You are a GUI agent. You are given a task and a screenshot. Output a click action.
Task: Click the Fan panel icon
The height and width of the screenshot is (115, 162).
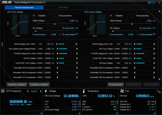coord(122,91)
